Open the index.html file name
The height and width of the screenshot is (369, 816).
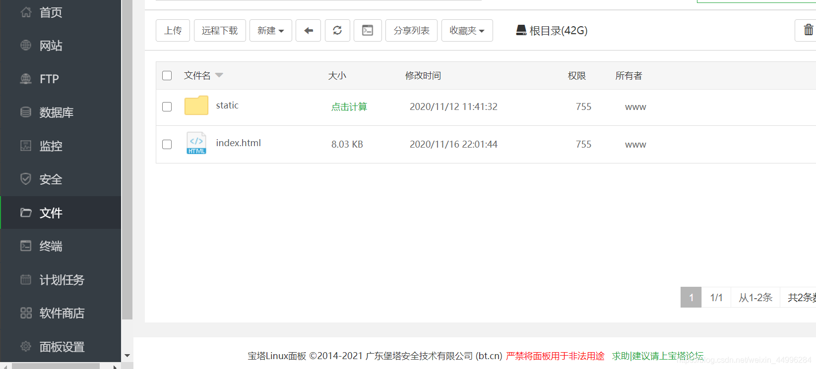click(239, 143)
